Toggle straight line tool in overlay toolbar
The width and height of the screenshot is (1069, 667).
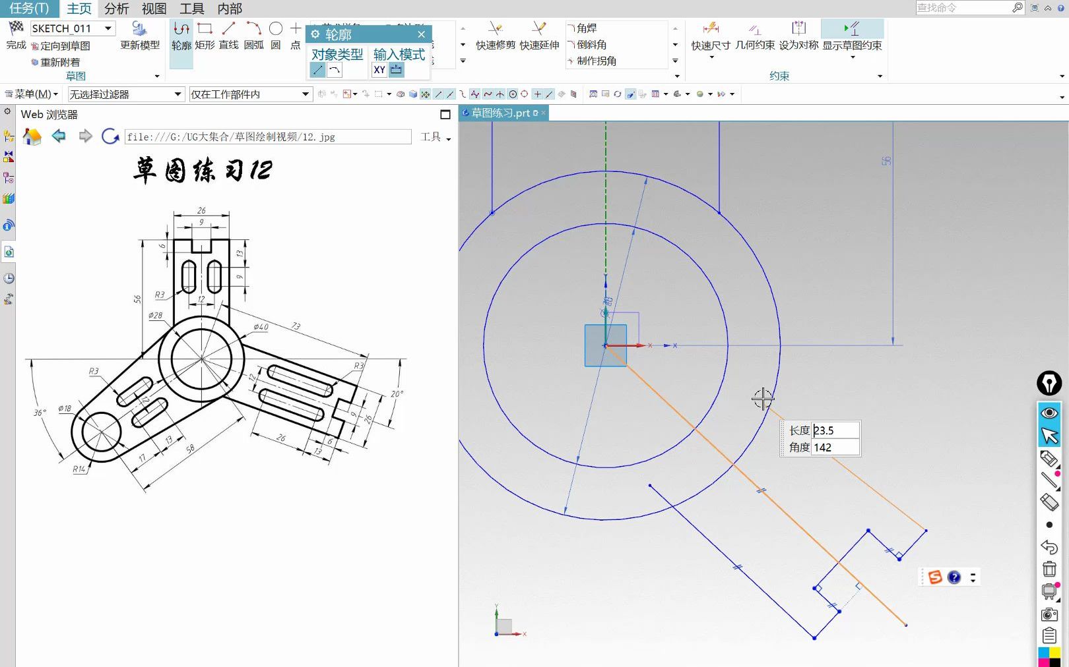coord(1049,480)
